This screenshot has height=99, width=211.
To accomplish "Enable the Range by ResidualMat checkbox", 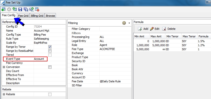I will 50,51.
